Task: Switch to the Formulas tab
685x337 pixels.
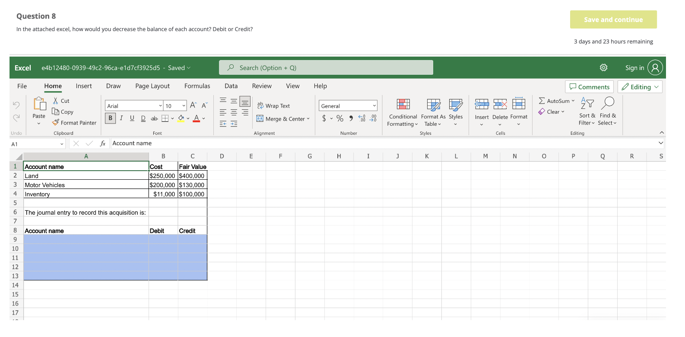Action: 197,86
